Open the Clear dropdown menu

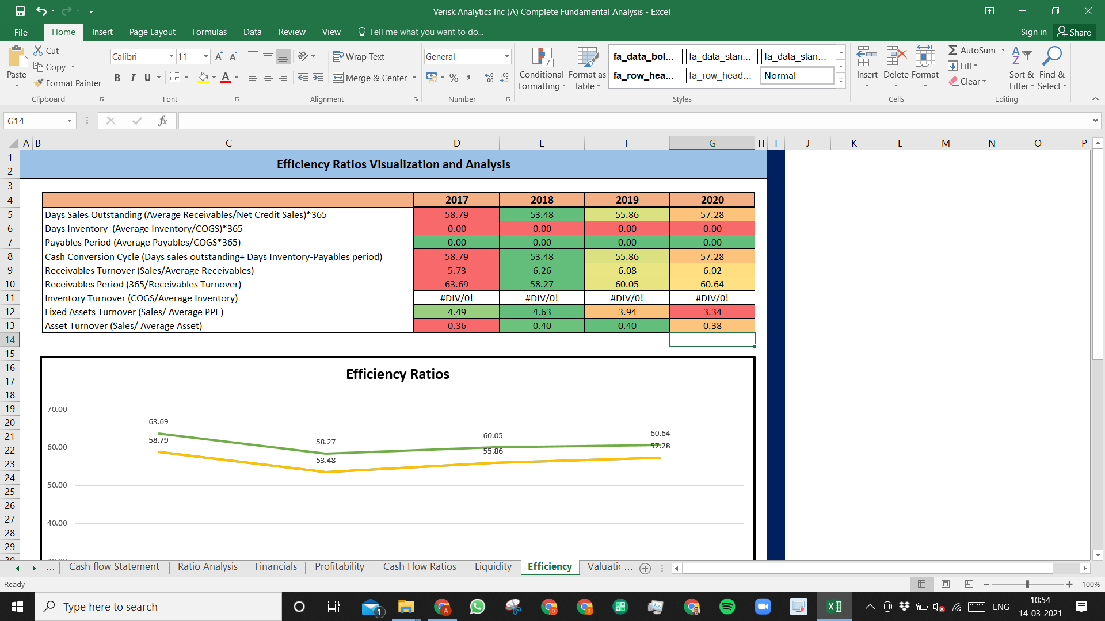(967, 82)
